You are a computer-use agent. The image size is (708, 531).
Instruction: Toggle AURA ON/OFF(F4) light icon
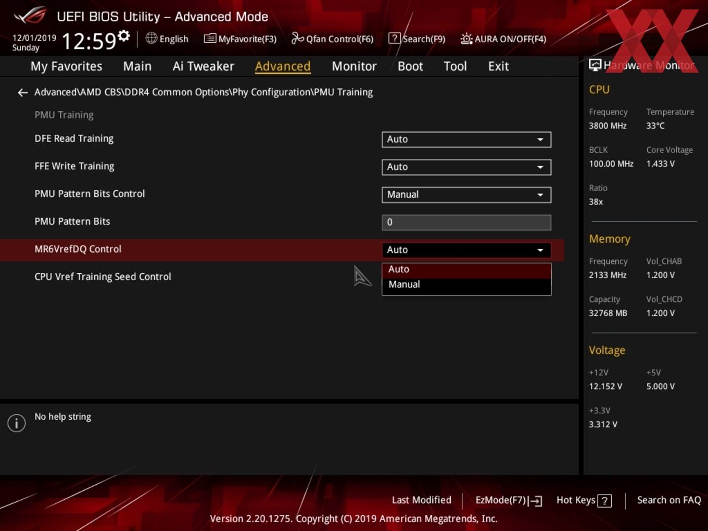466,39
